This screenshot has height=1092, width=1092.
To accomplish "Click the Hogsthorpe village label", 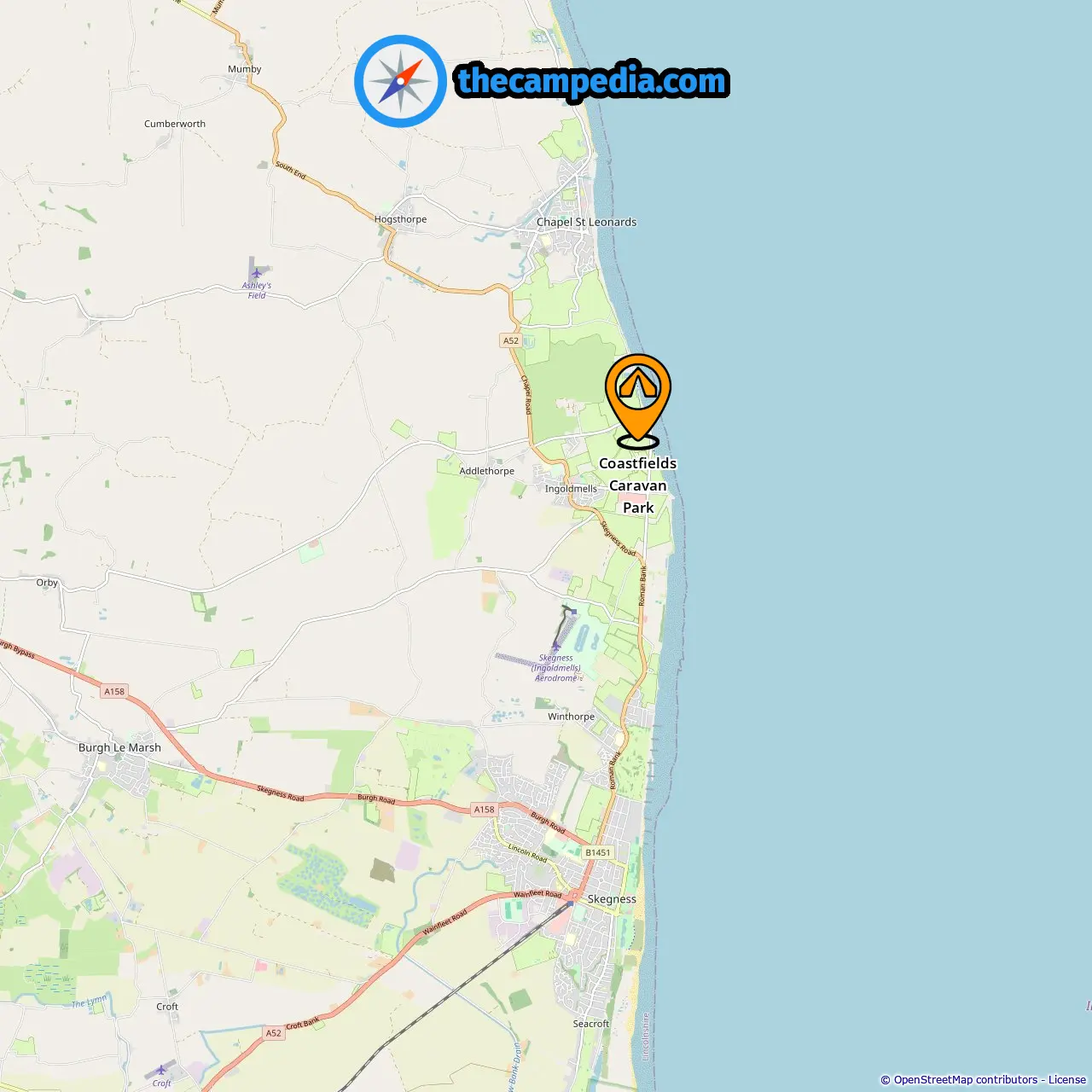I will [400, 219].
